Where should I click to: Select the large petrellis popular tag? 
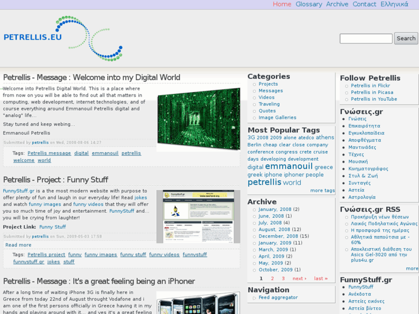point(265,182)
